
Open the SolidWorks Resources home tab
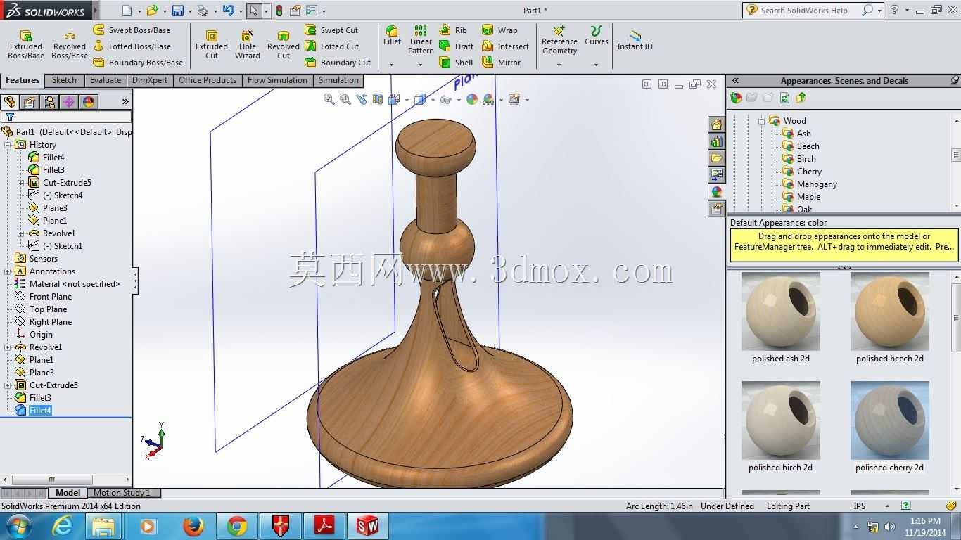click(716, 124)
